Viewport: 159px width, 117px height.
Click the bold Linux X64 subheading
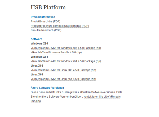pos(37,75)
